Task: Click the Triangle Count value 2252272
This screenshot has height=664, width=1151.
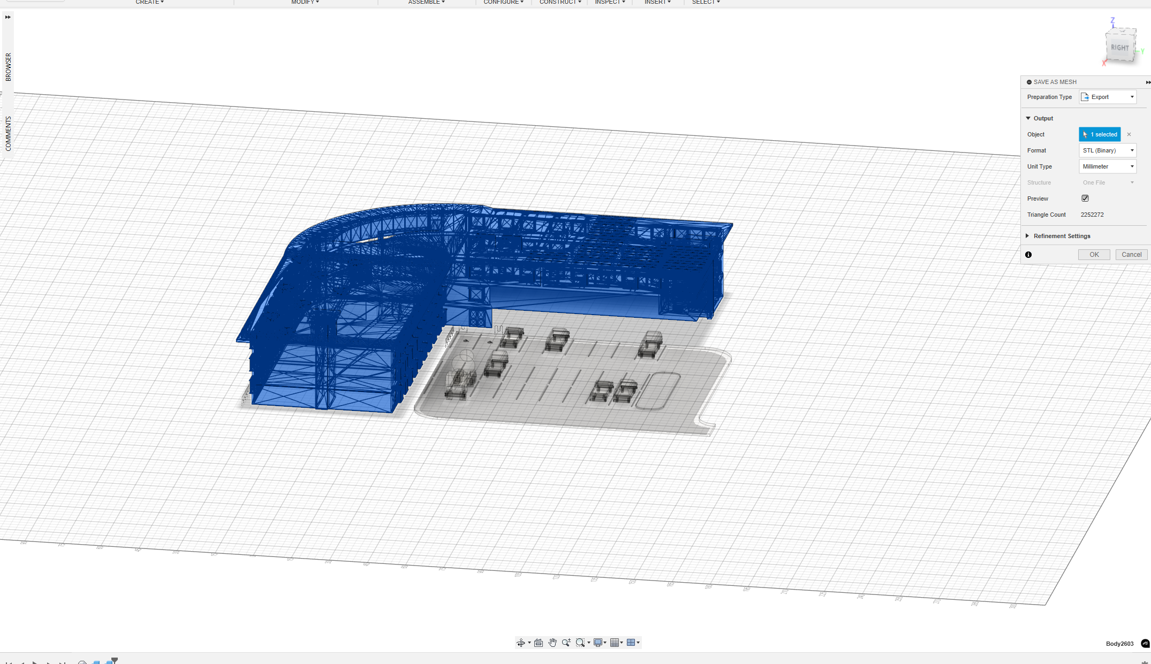Action: pyautogui.click(x=1092, y=215)
